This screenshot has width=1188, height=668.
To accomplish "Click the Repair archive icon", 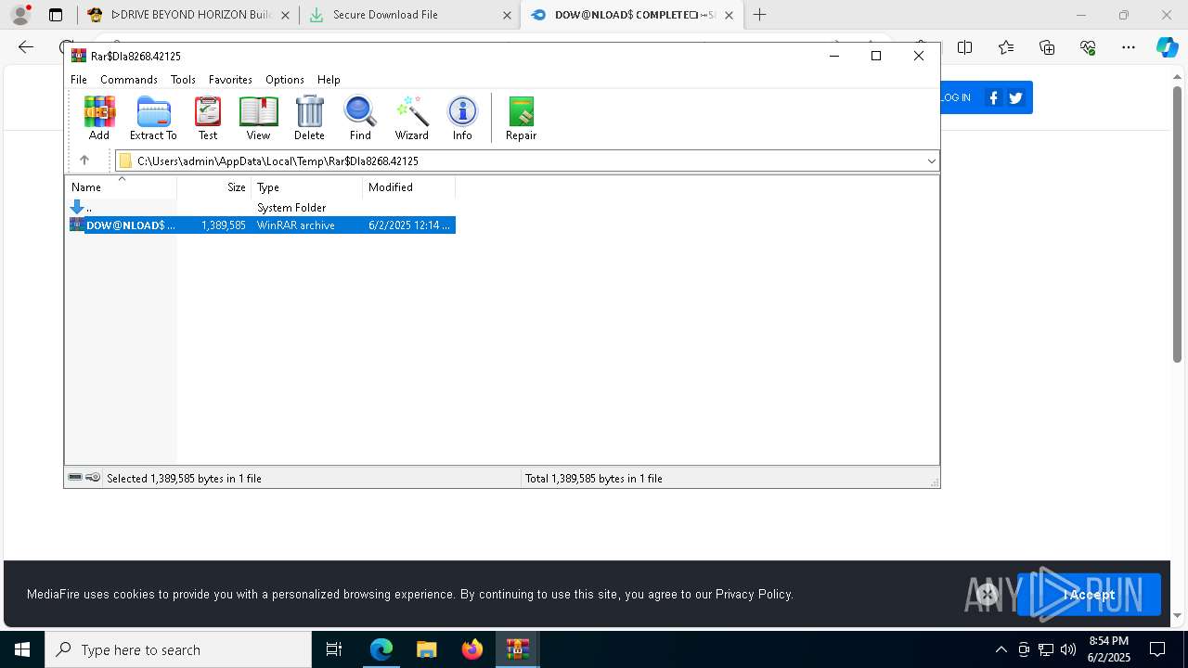I will tap(521, 118).
